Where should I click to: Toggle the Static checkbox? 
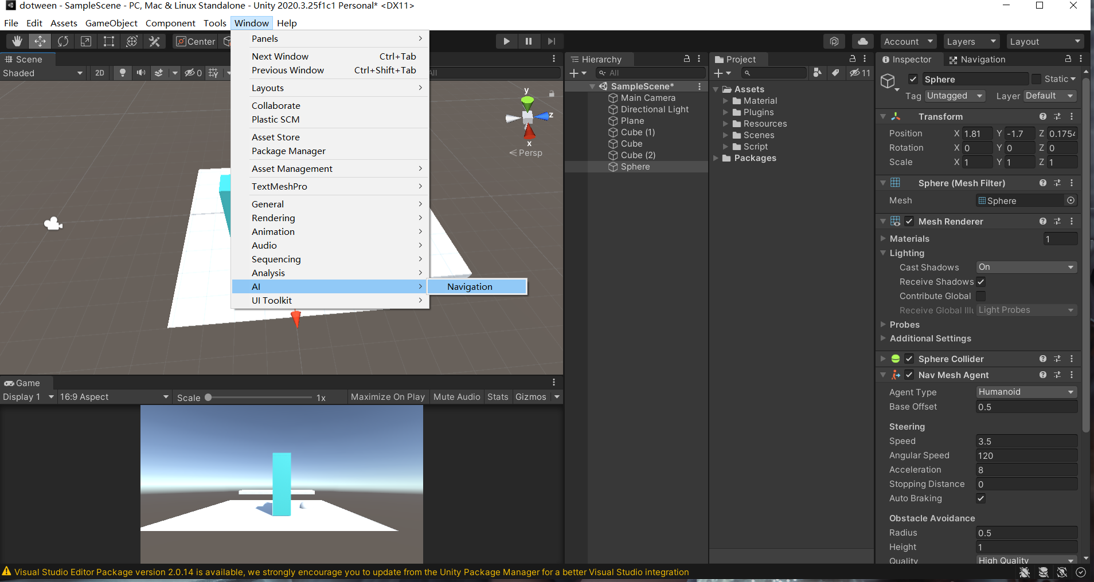tap(1036, 79)
